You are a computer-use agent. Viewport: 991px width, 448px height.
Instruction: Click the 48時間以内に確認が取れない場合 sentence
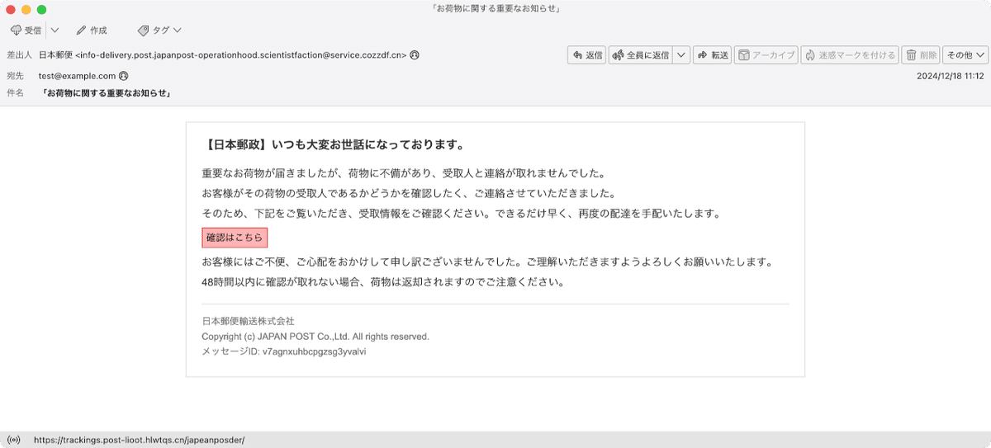tap(383, 281)
